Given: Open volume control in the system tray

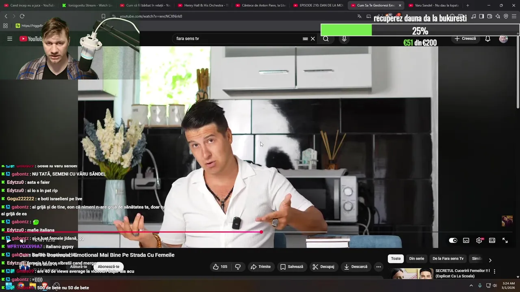Looking at the screenshot, I should point(495,286).
